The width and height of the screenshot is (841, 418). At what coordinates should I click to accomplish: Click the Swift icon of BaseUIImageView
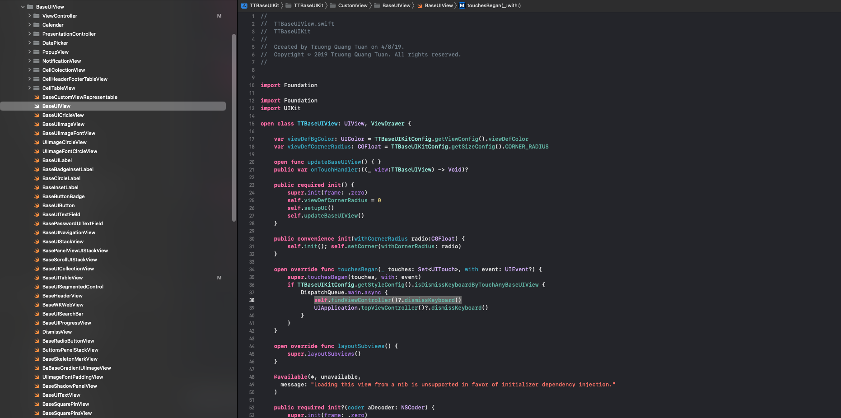(37, 124)
